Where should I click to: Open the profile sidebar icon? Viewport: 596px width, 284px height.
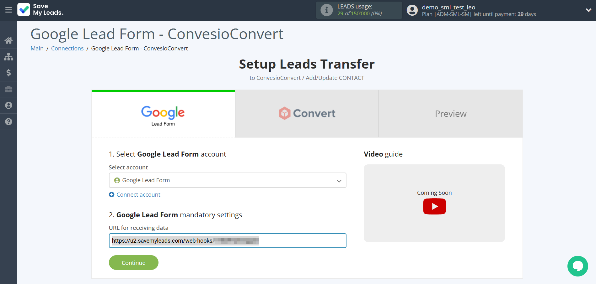(8, 106)
